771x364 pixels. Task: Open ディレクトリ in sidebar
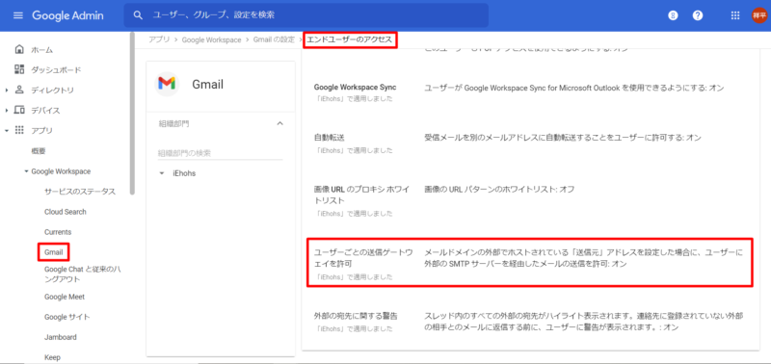coord(53,91)
